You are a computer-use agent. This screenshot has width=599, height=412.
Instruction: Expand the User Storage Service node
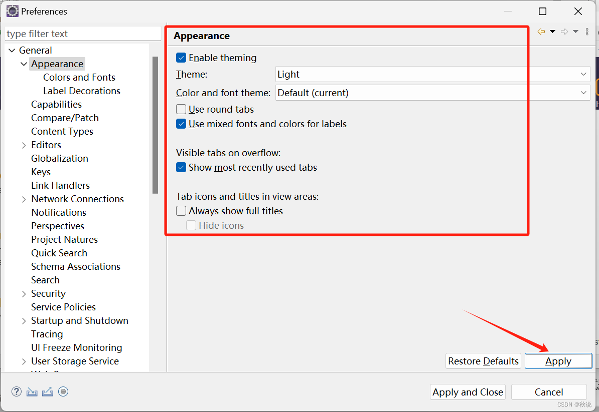coord(24,361)
